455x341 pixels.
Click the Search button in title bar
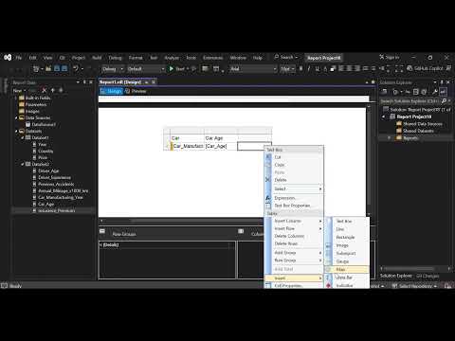coord(285,57)
